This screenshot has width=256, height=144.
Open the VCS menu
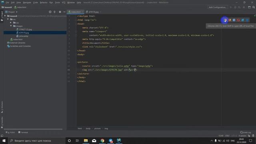pos(64,2)
